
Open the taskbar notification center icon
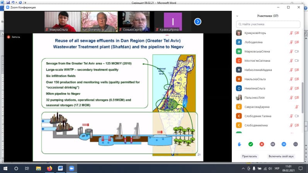point(301,169)
